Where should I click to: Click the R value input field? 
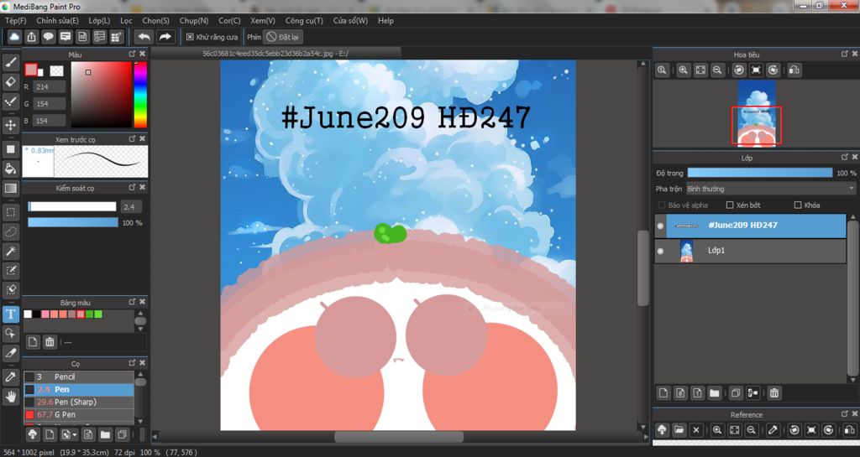tap(50, 86)
